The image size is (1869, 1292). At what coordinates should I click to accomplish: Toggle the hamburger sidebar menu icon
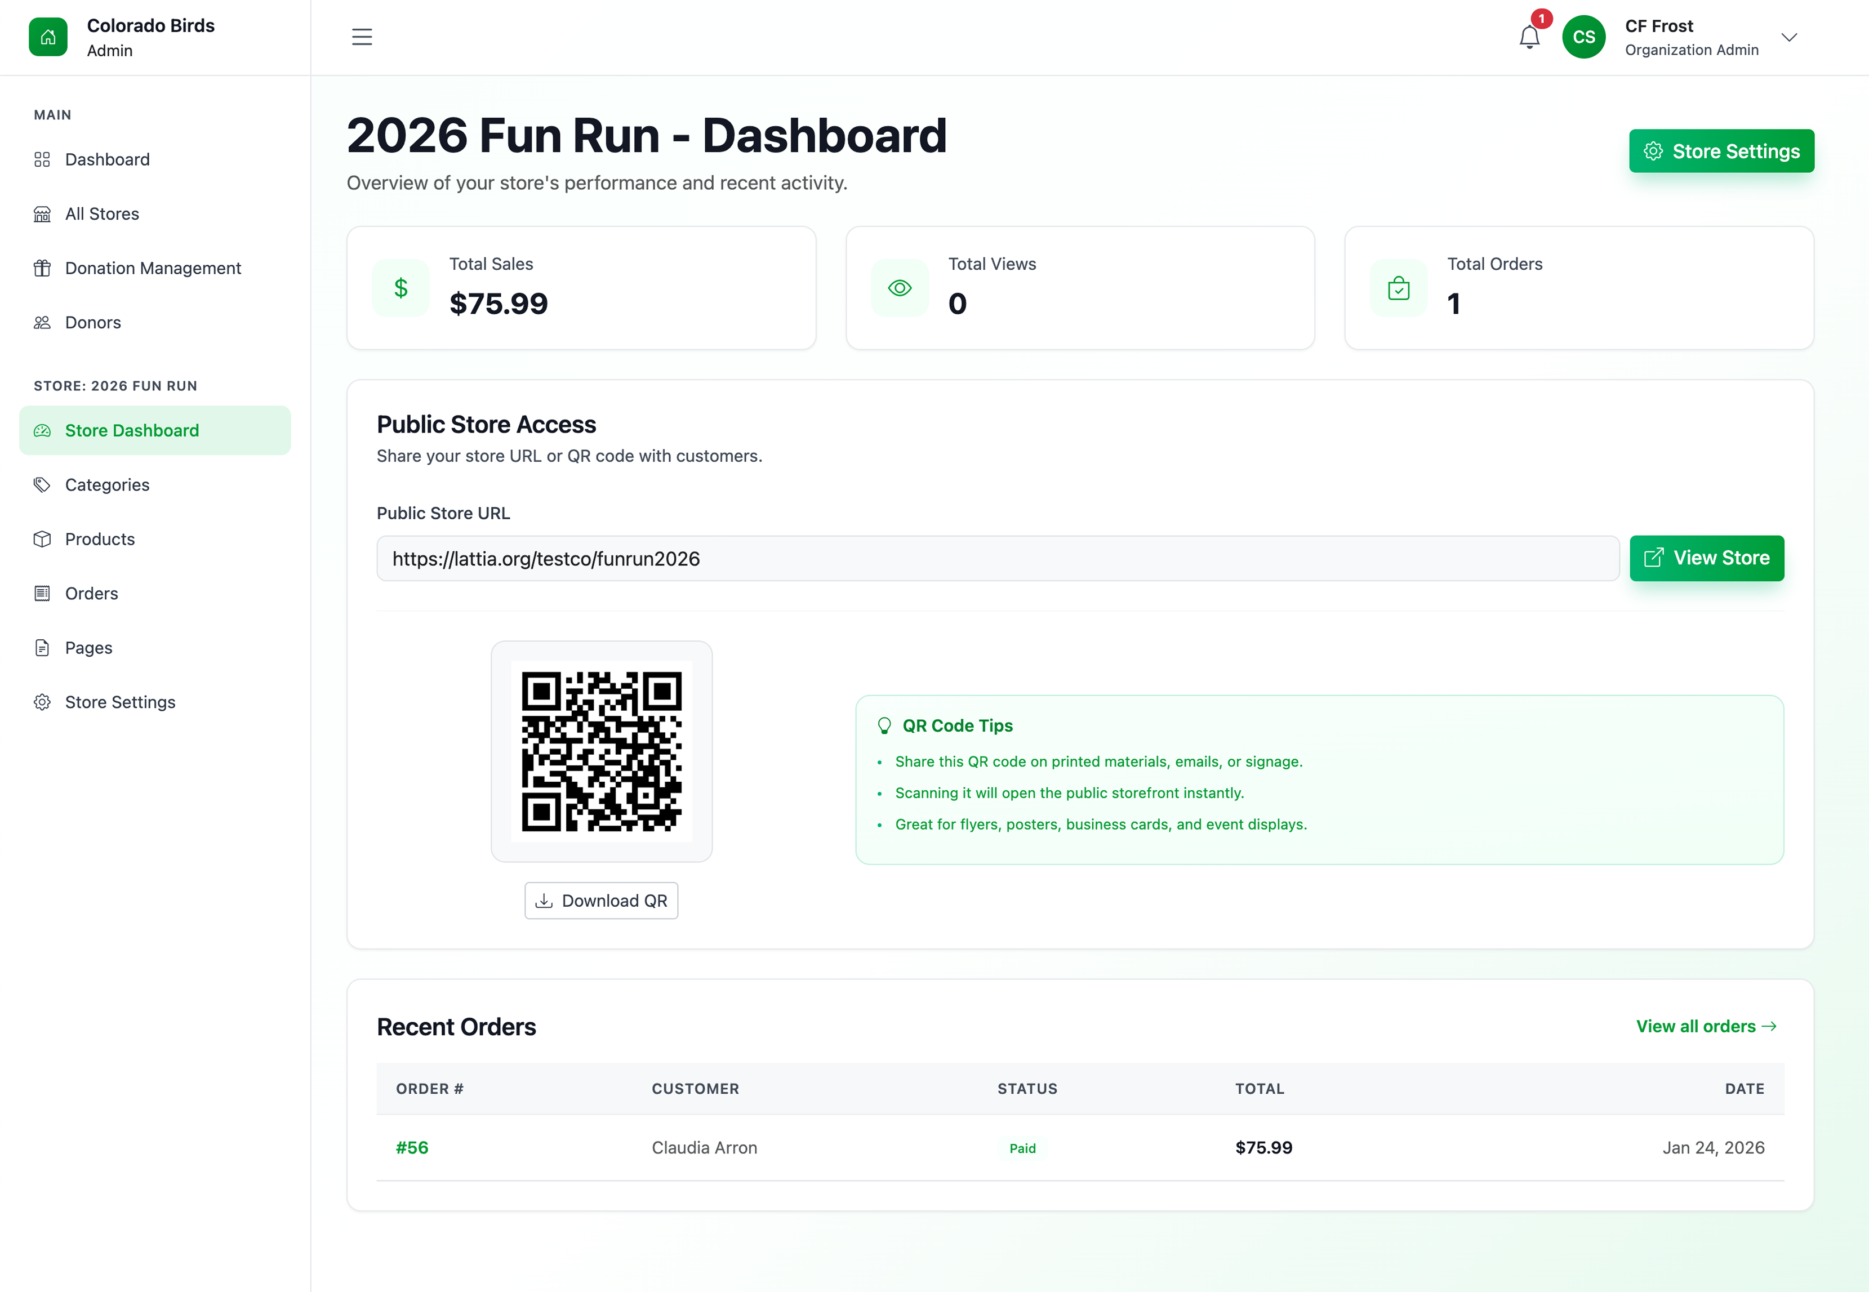click(362, 37)
